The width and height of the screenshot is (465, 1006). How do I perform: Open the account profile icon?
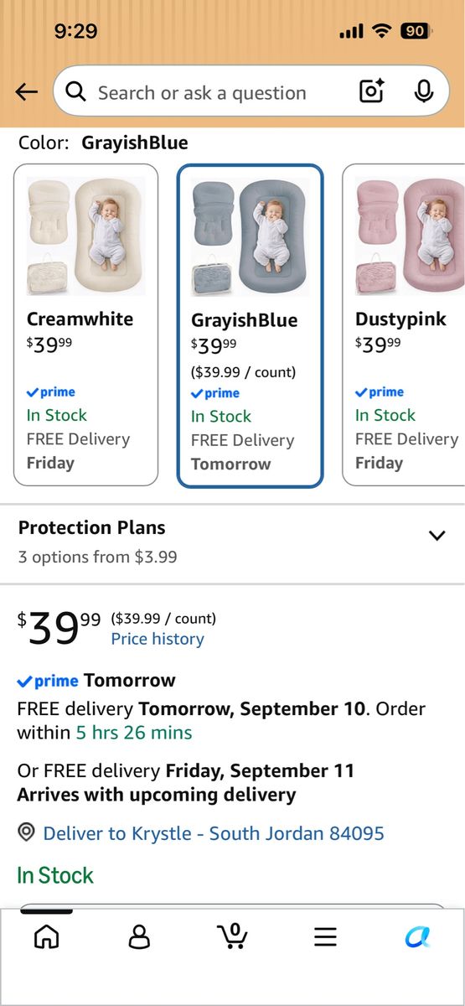(140, 936)
